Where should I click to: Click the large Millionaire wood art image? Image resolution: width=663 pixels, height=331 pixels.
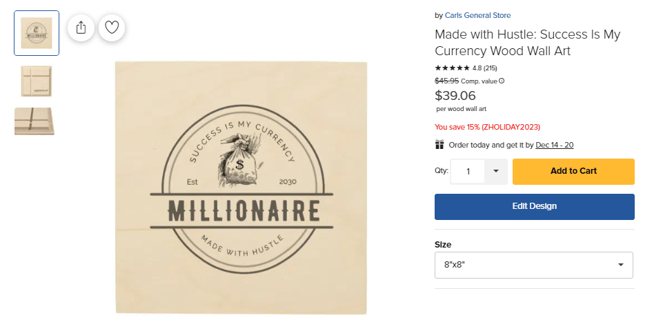coord(241,188)
